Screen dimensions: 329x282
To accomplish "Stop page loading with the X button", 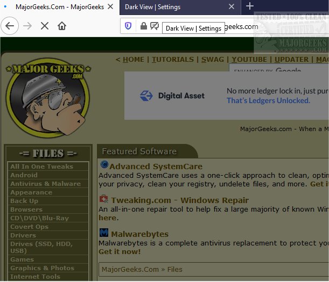I will pos(45,26).
